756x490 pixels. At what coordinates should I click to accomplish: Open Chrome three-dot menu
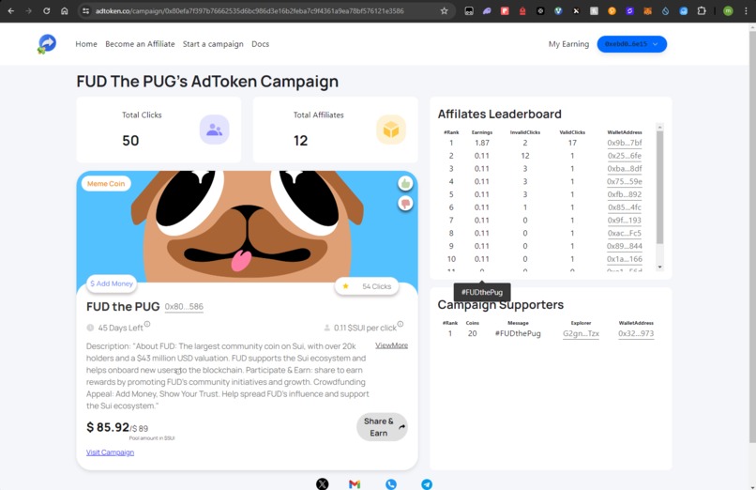point(746,10)
